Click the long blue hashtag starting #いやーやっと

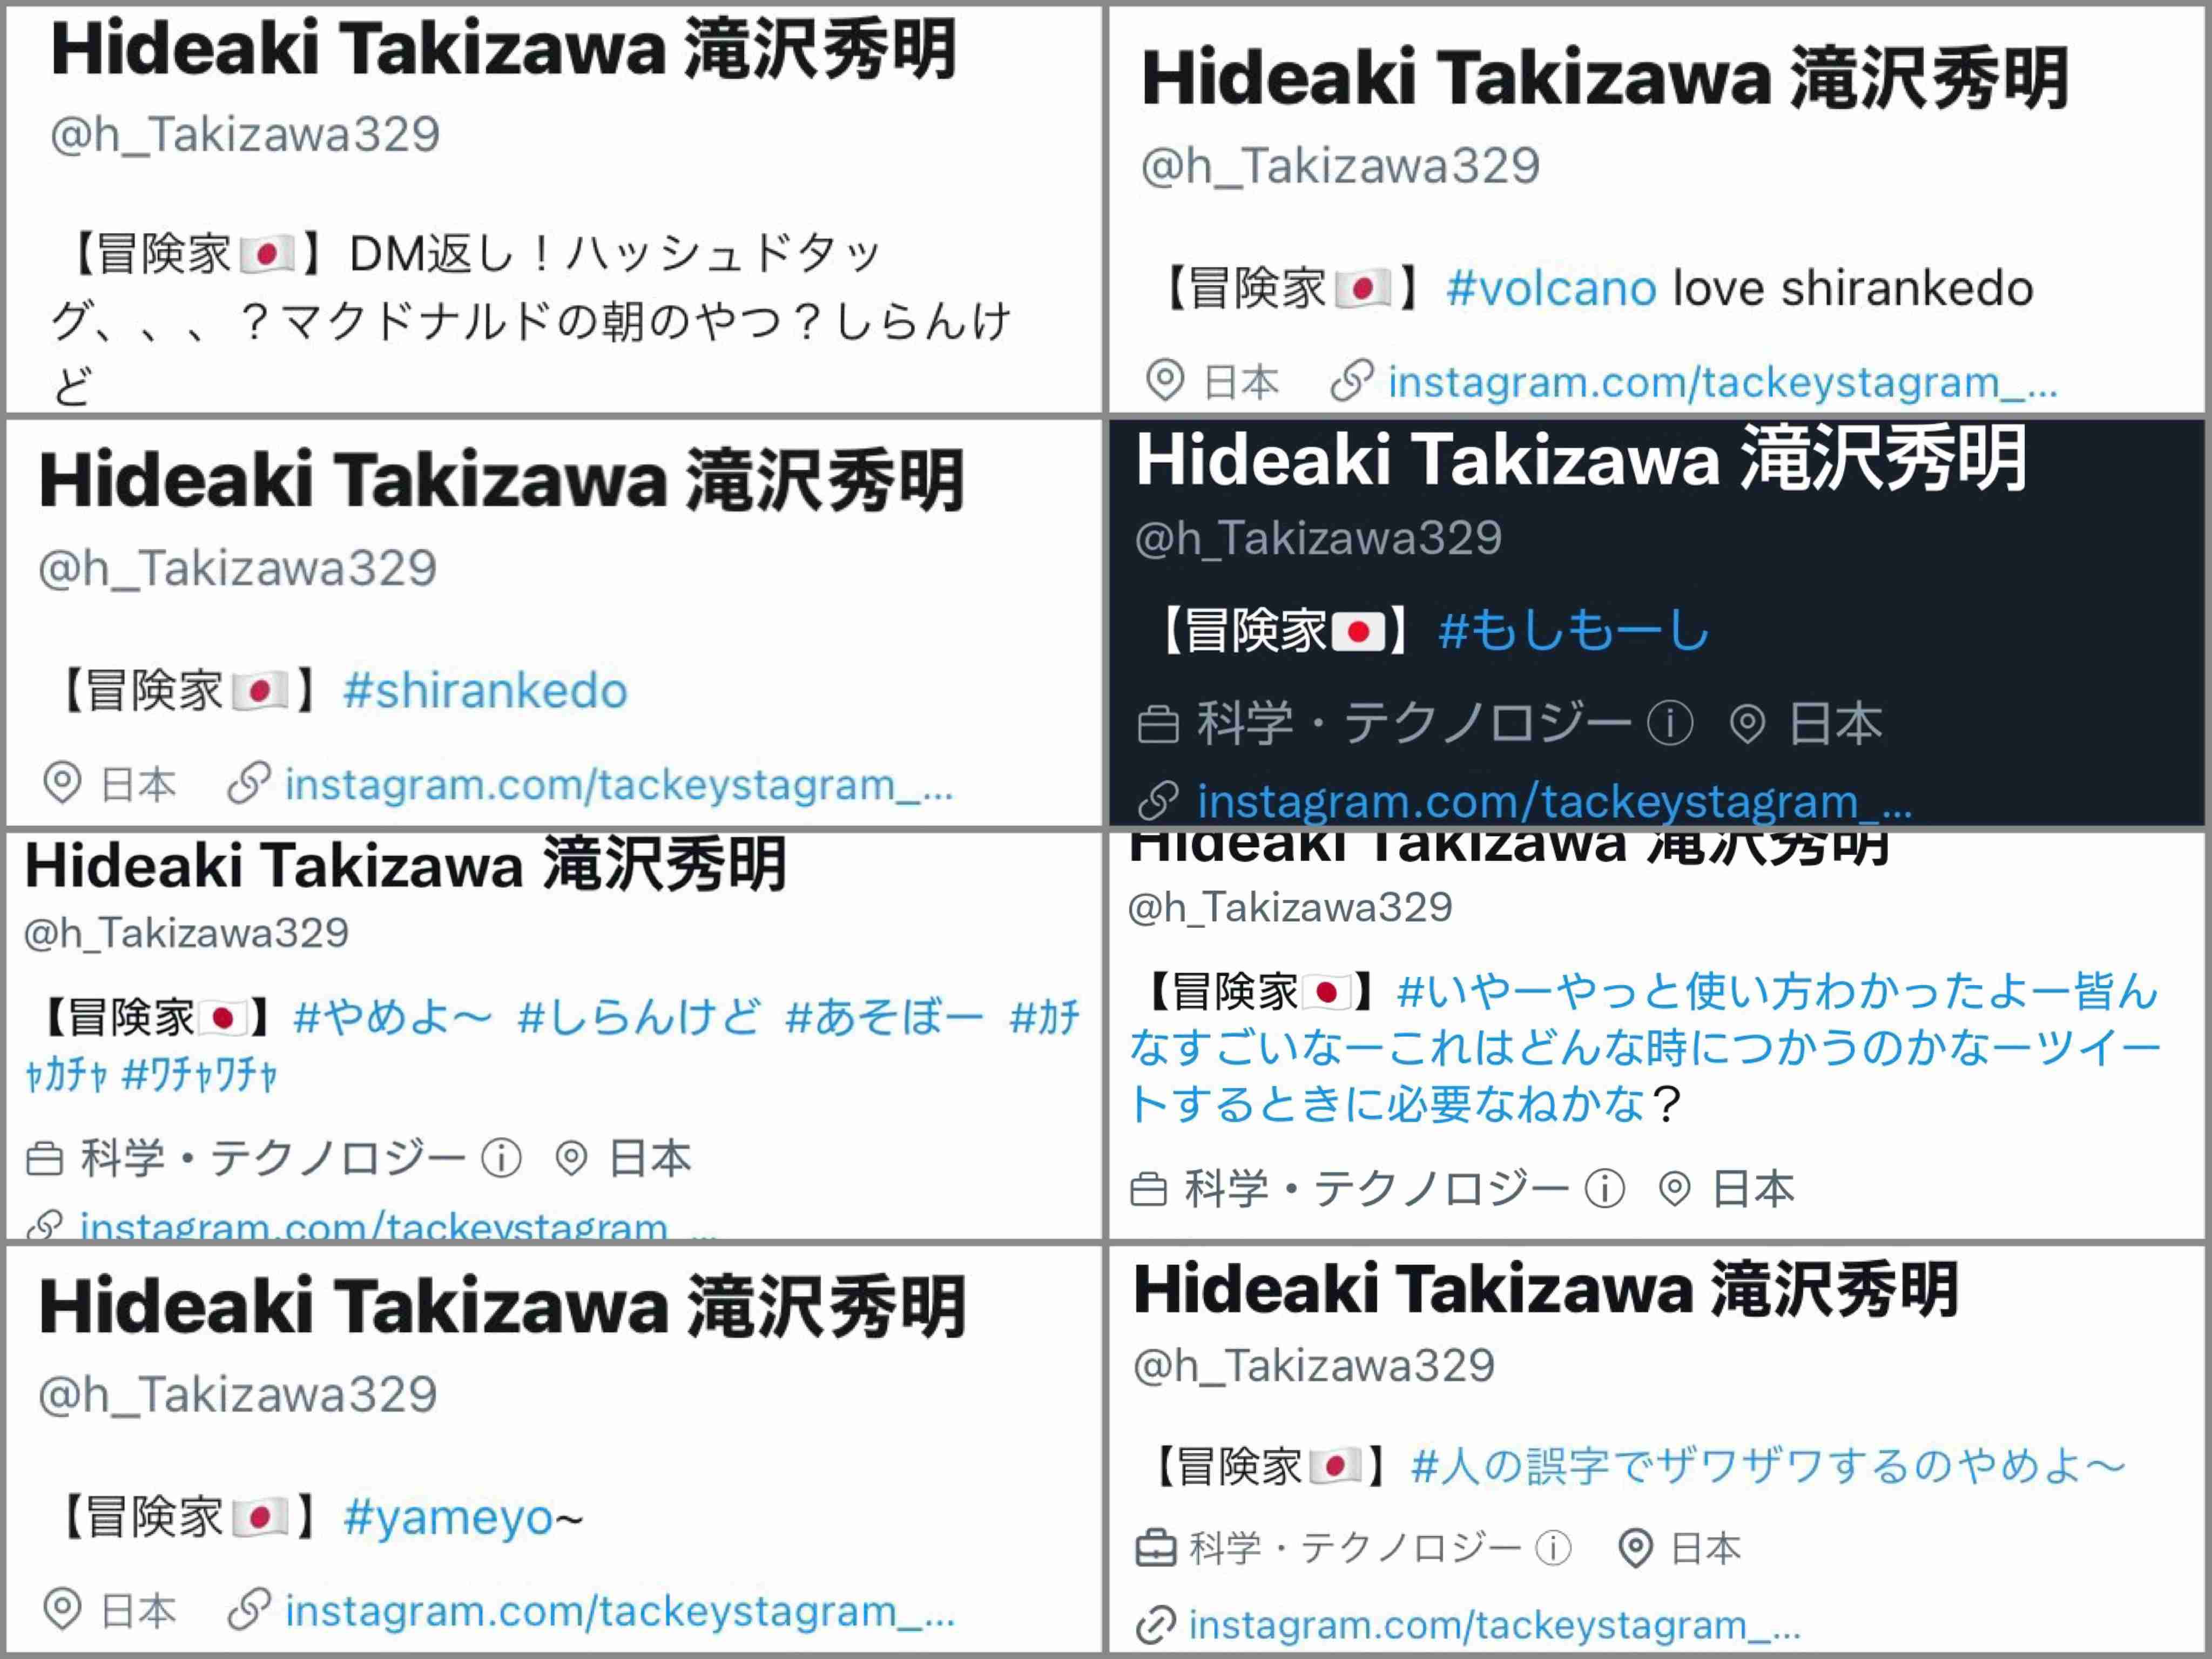pos(1644,1047)
